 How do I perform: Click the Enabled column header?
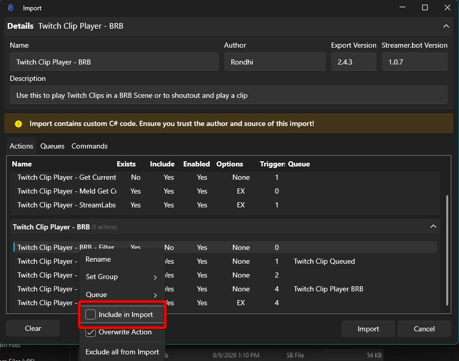[196, 164]
